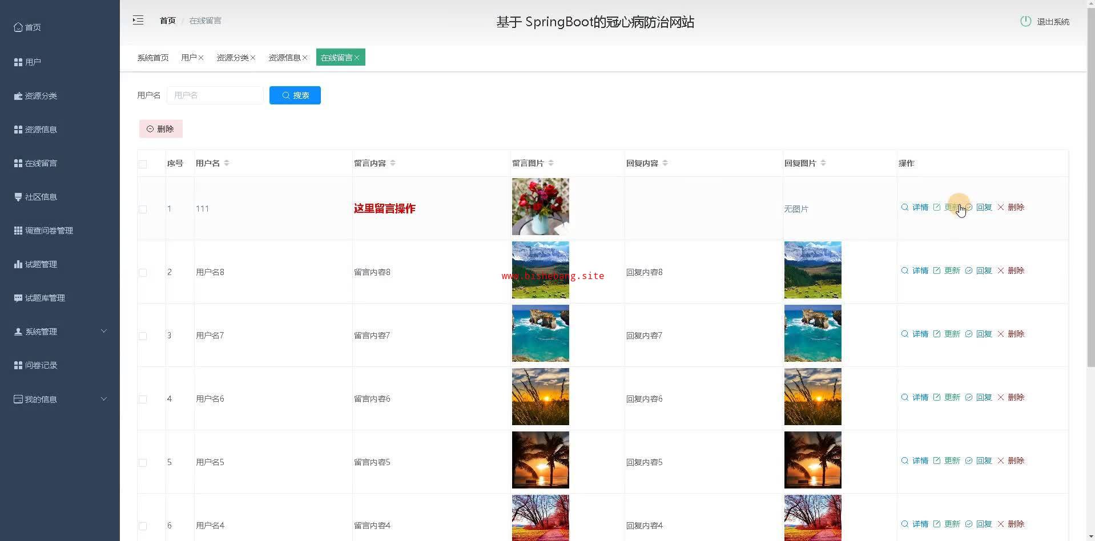The image size is (1095, 541).
Task: Collapse the sidebar with the hamburger icon
Action: [x=138, y=21]
